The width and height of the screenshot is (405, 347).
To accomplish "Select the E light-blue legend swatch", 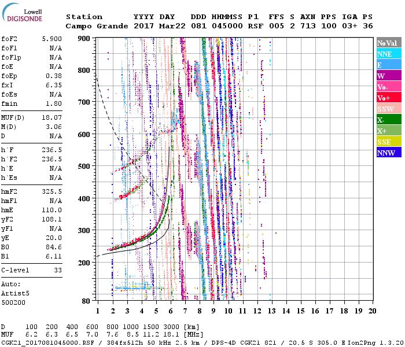I will coord(389,65).
